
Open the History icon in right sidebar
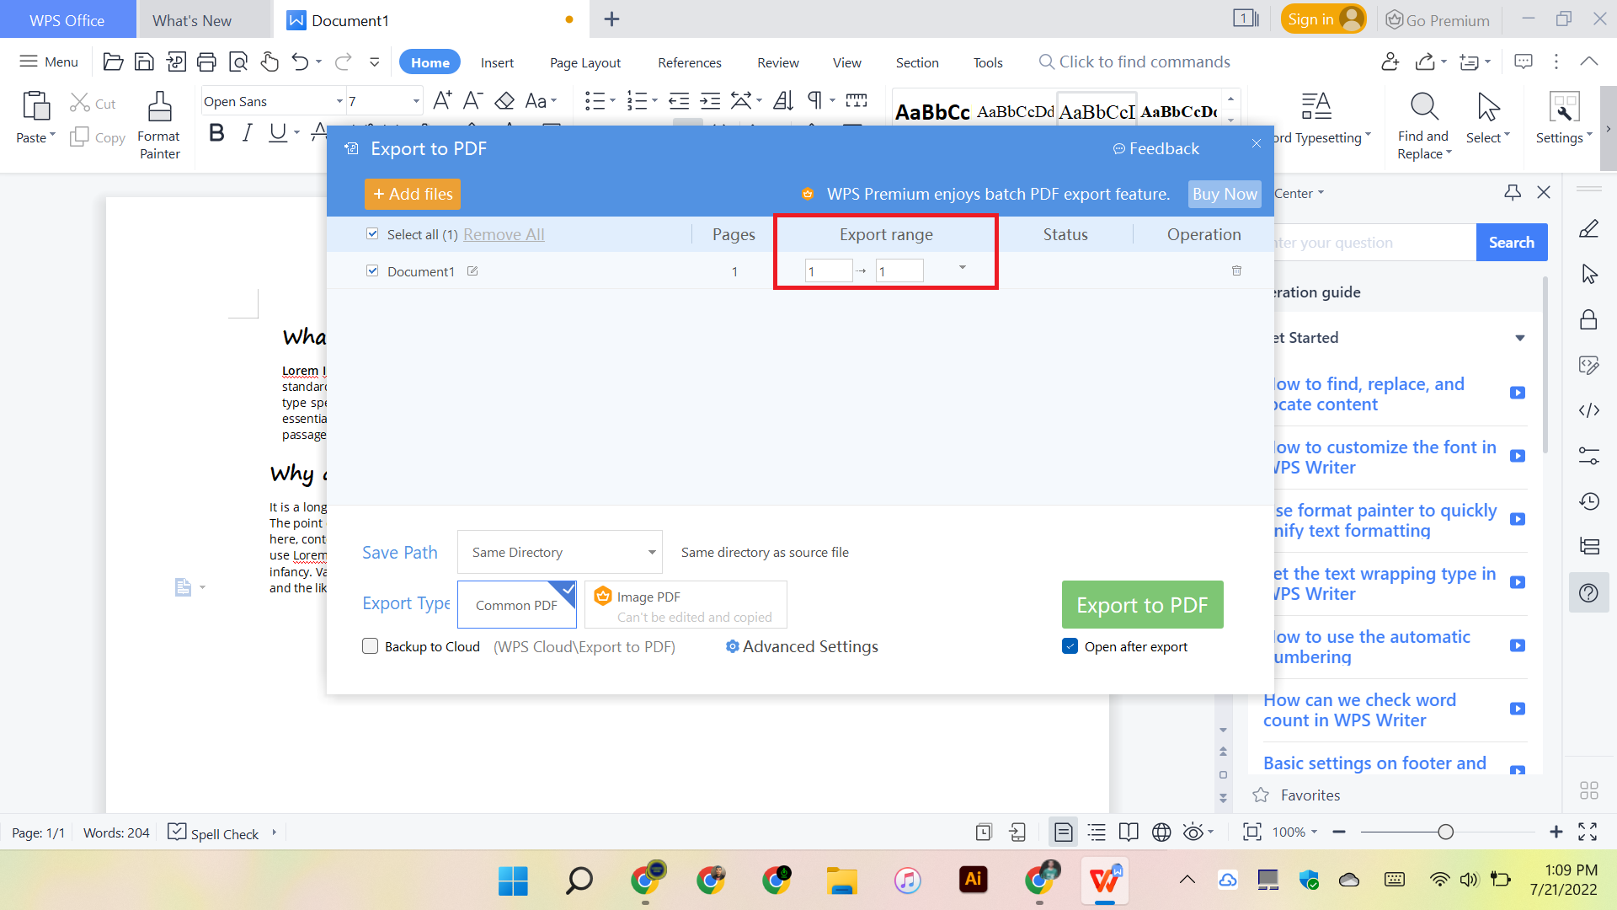click(1588, 501)
